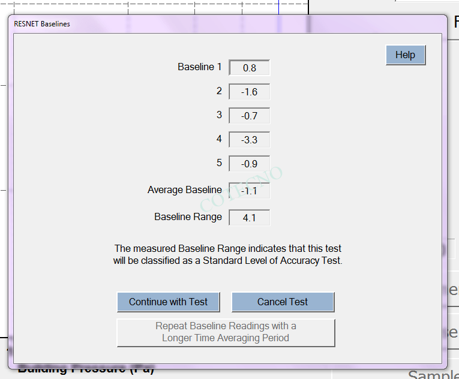This screenshot has height=379, width=459.
Task: Click the Building Pressure (Pa) text behind dialog
Action: click(x=85, y=370)
